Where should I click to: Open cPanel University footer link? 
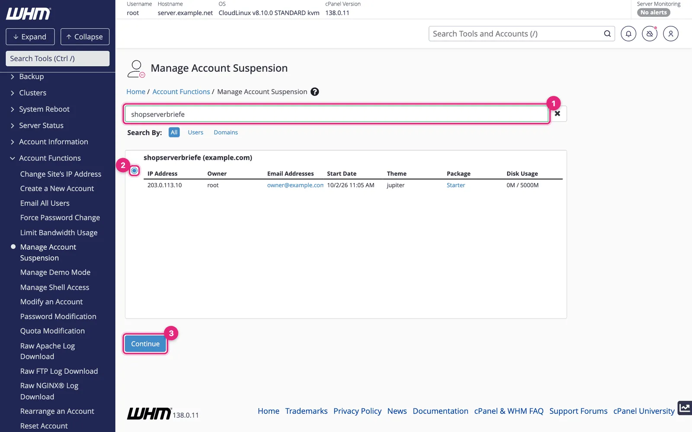pos(644,411)
